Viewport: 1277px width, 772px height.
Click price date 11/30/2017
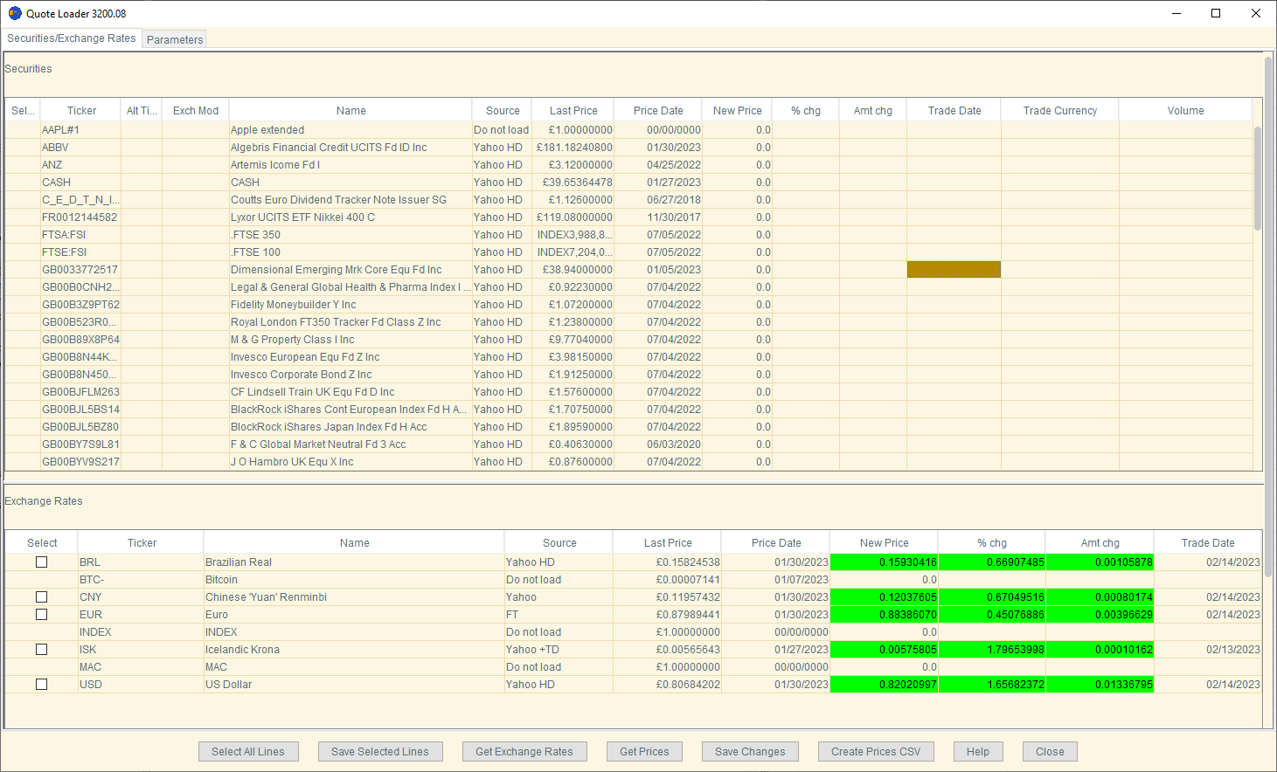[658, 217]
